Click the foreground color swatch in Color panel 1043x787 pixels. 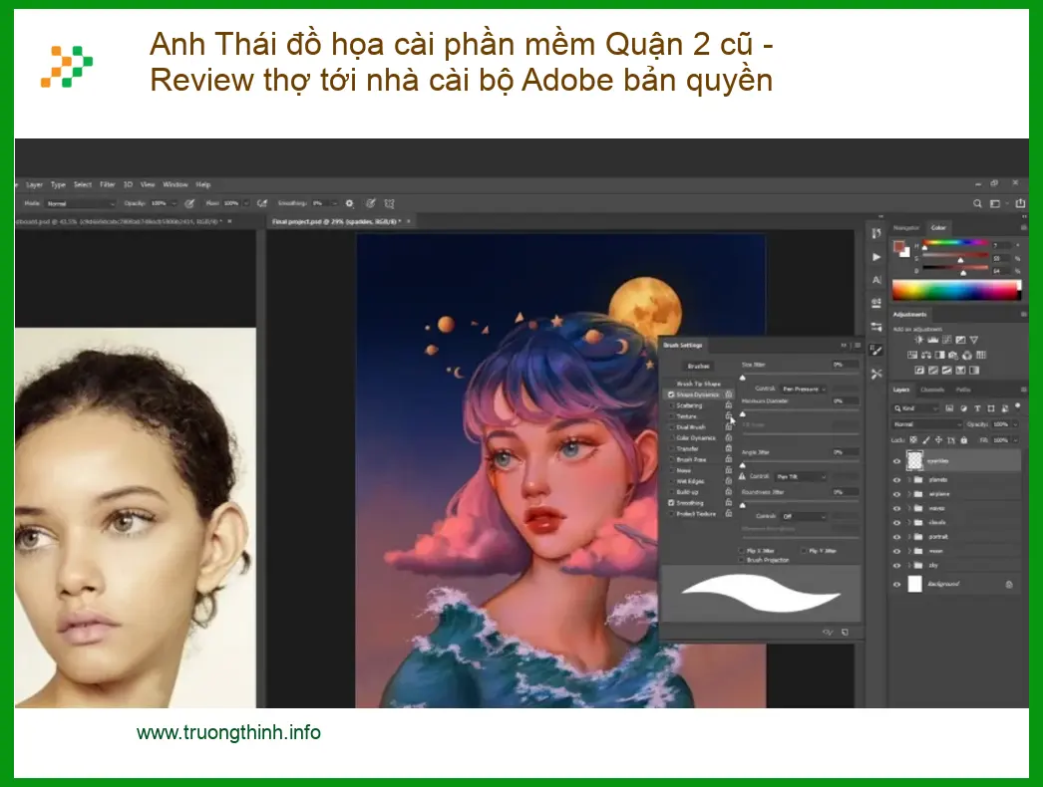898,247
